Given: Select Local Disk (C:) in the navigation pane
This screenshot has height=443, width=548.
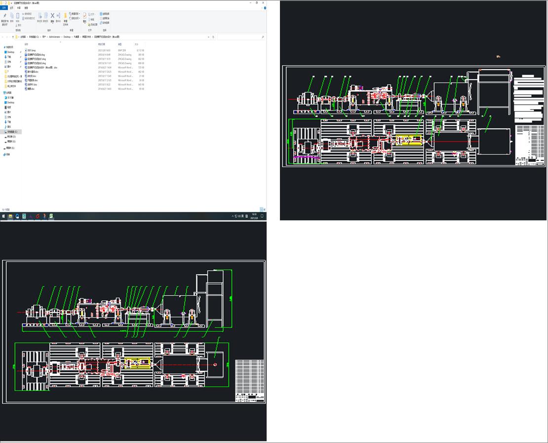Looking at the screenshot, I should [x=12, y=132].
